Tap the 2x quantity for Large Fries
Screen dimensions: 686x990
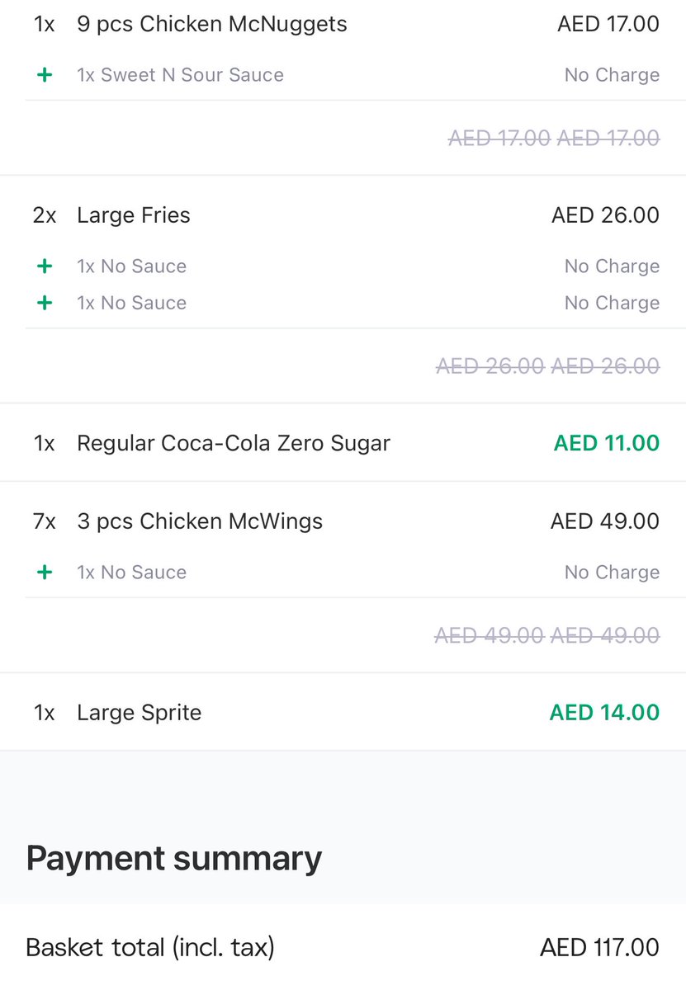(x=45, y=215)
